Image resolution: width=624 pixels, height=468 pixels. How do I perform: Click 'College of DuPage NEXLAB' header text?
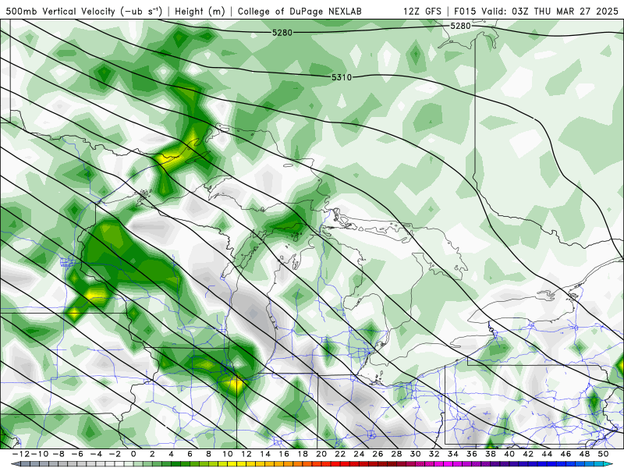(300, 11)
